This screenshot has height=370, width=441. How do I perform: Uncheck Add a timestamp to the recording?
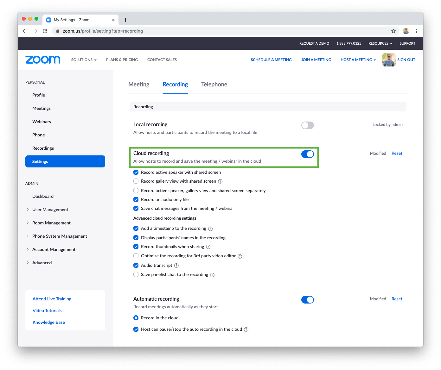pos(136,228)
